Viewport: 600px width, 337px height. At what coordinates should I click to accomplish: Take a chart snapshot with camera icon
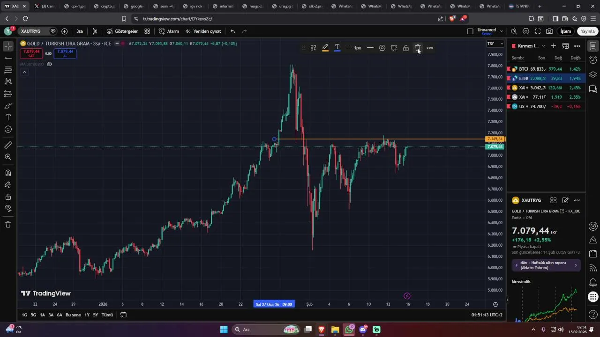[549, 31]
